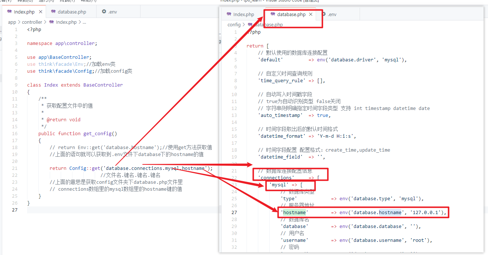The image size is (488, 255).
Task: Click the 'time_query_rule' key in database.php
Action: tap(282, 80)
